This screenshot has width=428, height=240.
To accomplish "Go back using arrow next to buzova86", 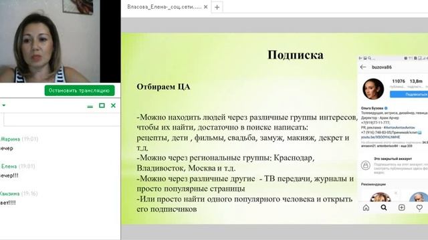I will [362, 67].
